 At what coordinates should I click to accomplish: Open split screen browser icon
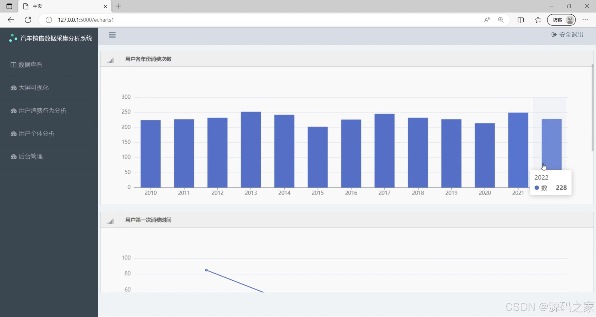point(520,20)
